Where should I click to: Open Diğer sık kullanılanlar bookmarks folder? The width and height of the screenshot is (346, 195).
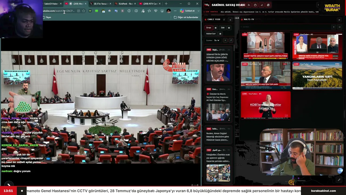coord(186,17)
